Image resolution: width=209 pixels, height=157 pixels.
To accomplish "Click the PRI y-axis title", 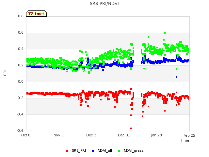I will (x=5, y=73).
